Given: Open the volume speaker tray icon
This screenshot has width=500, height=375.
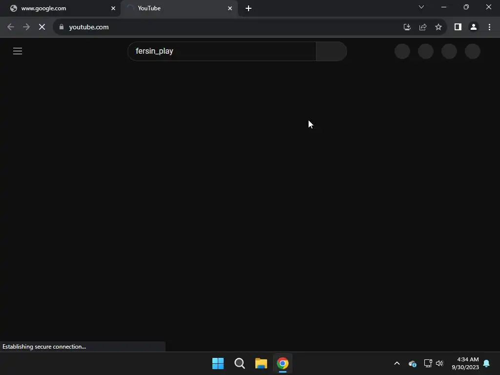Looking at the screenshot, I should tap(439, 363).
